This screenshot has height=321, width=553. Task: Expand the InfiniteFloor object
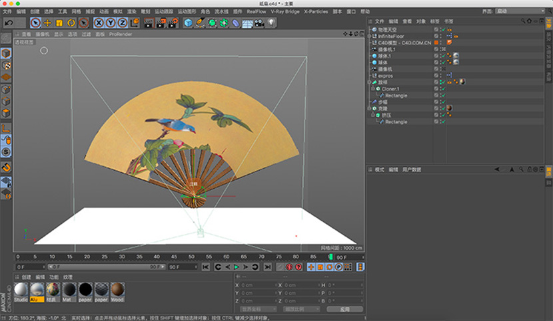(x=369, y=36)
